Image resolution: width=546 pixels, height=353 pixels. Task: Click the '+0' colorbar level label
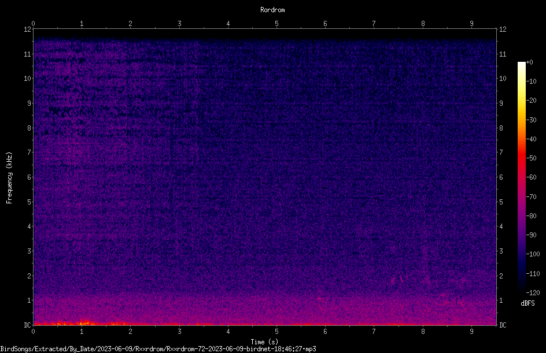pos(530,62)
